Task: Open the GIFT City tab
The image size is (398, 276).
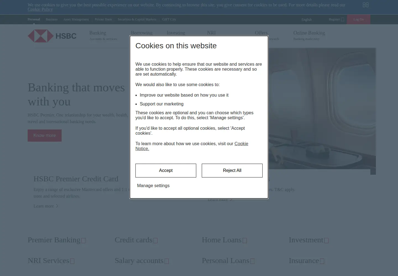Action: tap(169, 19)
